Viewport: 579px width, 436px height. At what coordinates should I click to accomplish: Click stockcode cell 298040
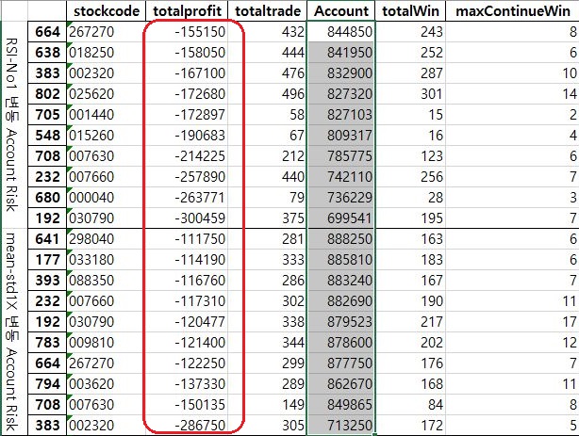tap(107, 238)
